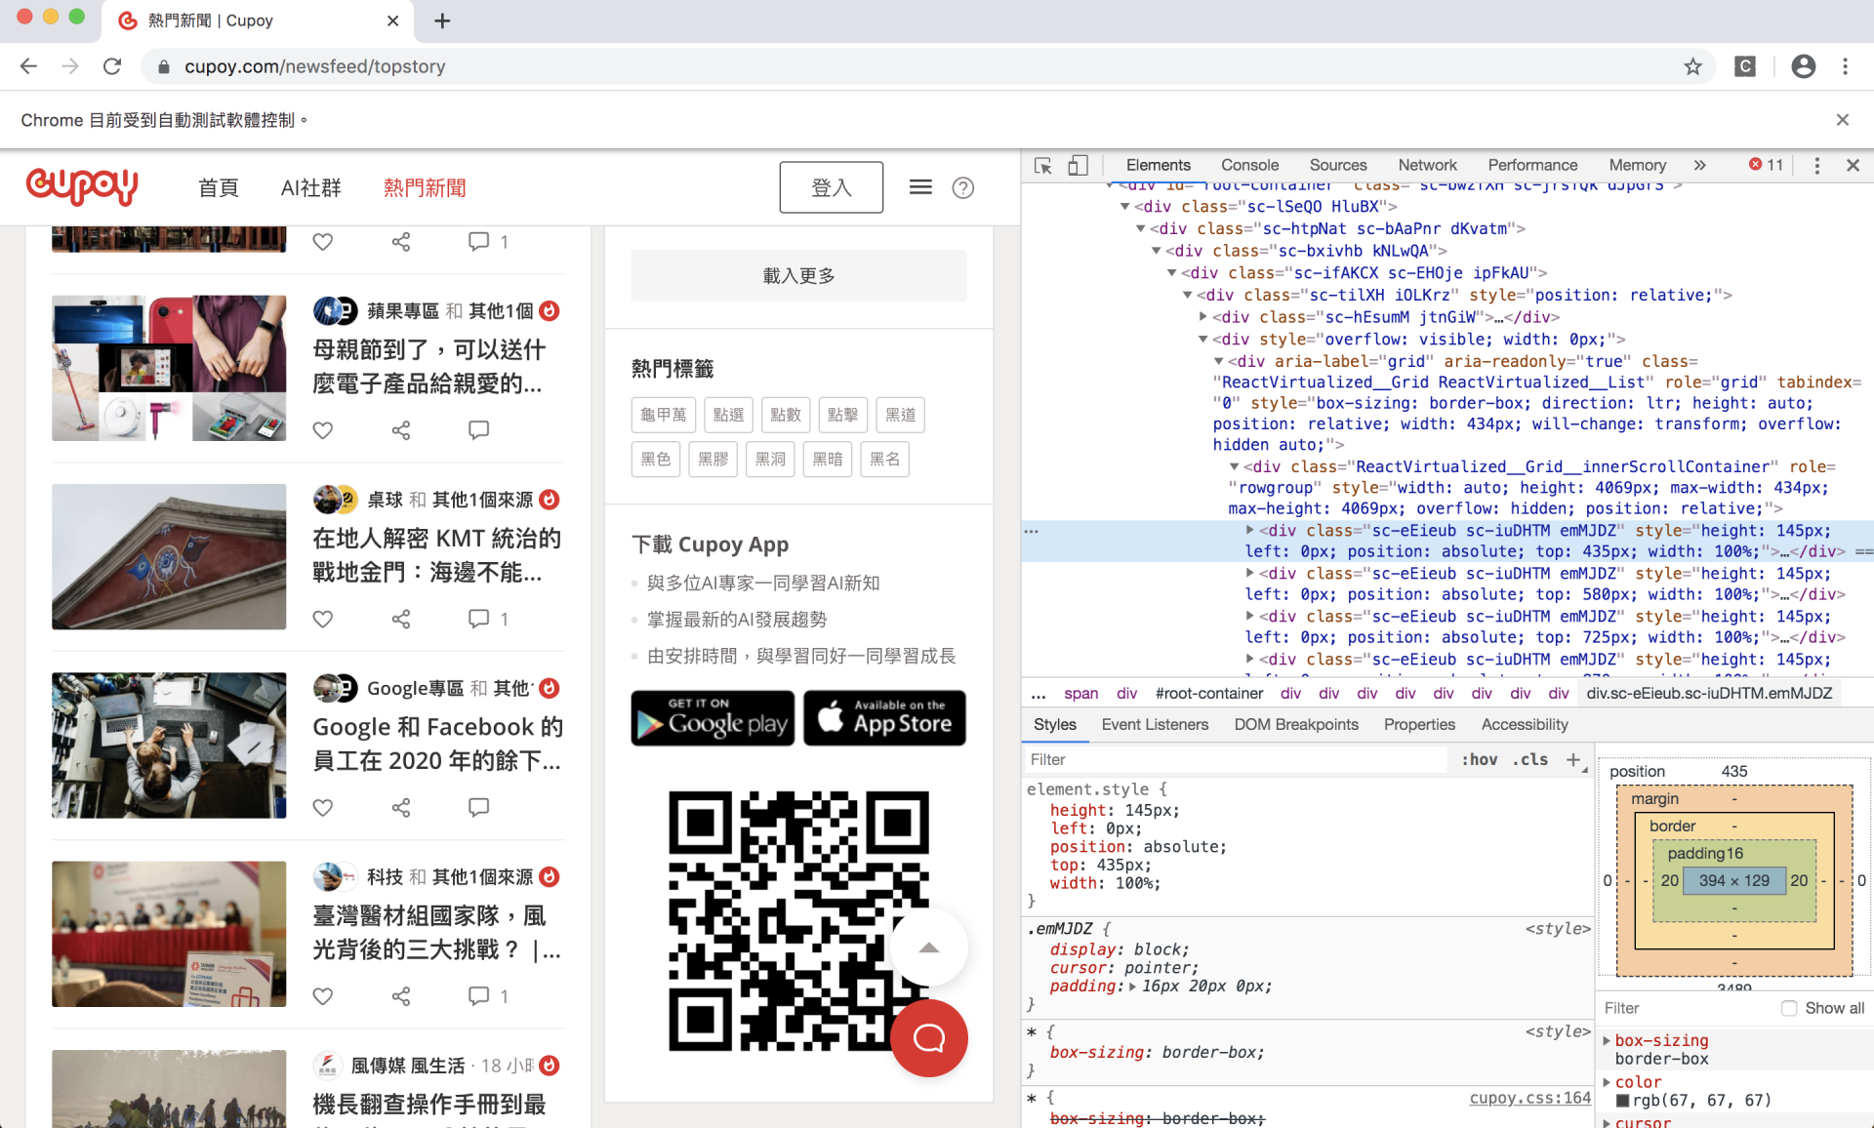
Task: Like the Google 和 Facebook article
Action: click(323, 807)
